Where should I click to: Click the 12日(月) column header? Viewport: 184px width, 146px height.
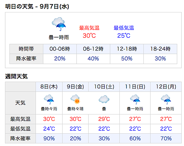[x=166, y=87]
